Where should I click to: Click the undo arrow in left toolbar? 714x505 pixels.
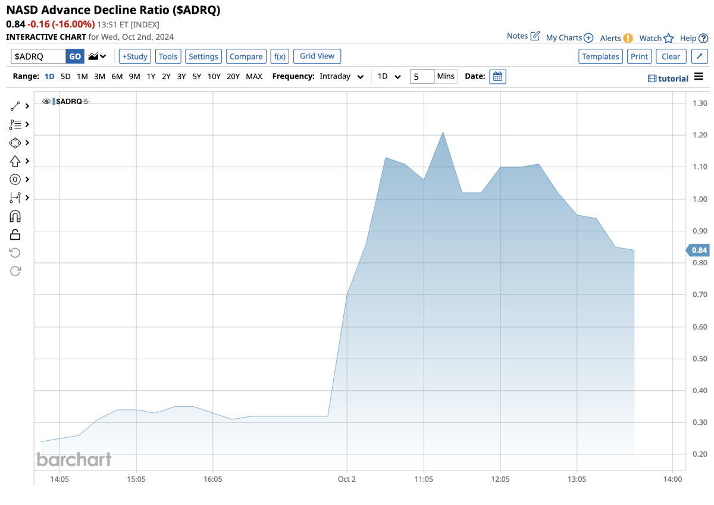tap(15, 253)
